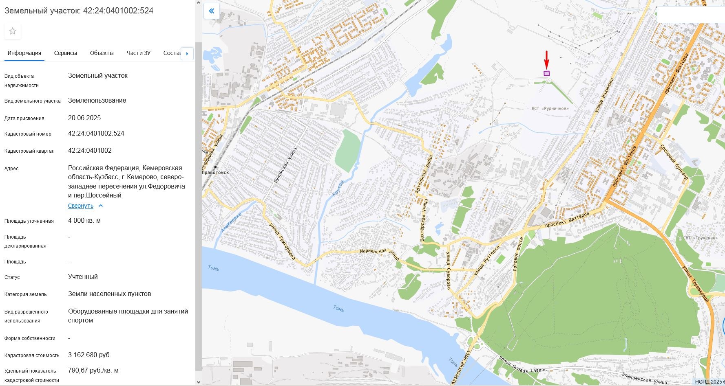Click the purple parcel marker on map
Viewport: 725px width, 386px height.
click(x=546, y=73)
